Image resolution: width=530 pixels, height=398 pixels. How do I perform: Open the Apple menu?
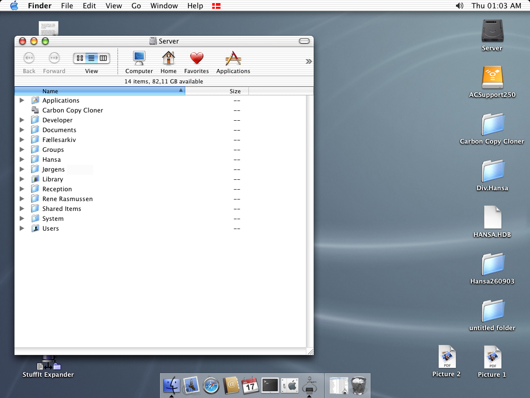click(14, 5)
